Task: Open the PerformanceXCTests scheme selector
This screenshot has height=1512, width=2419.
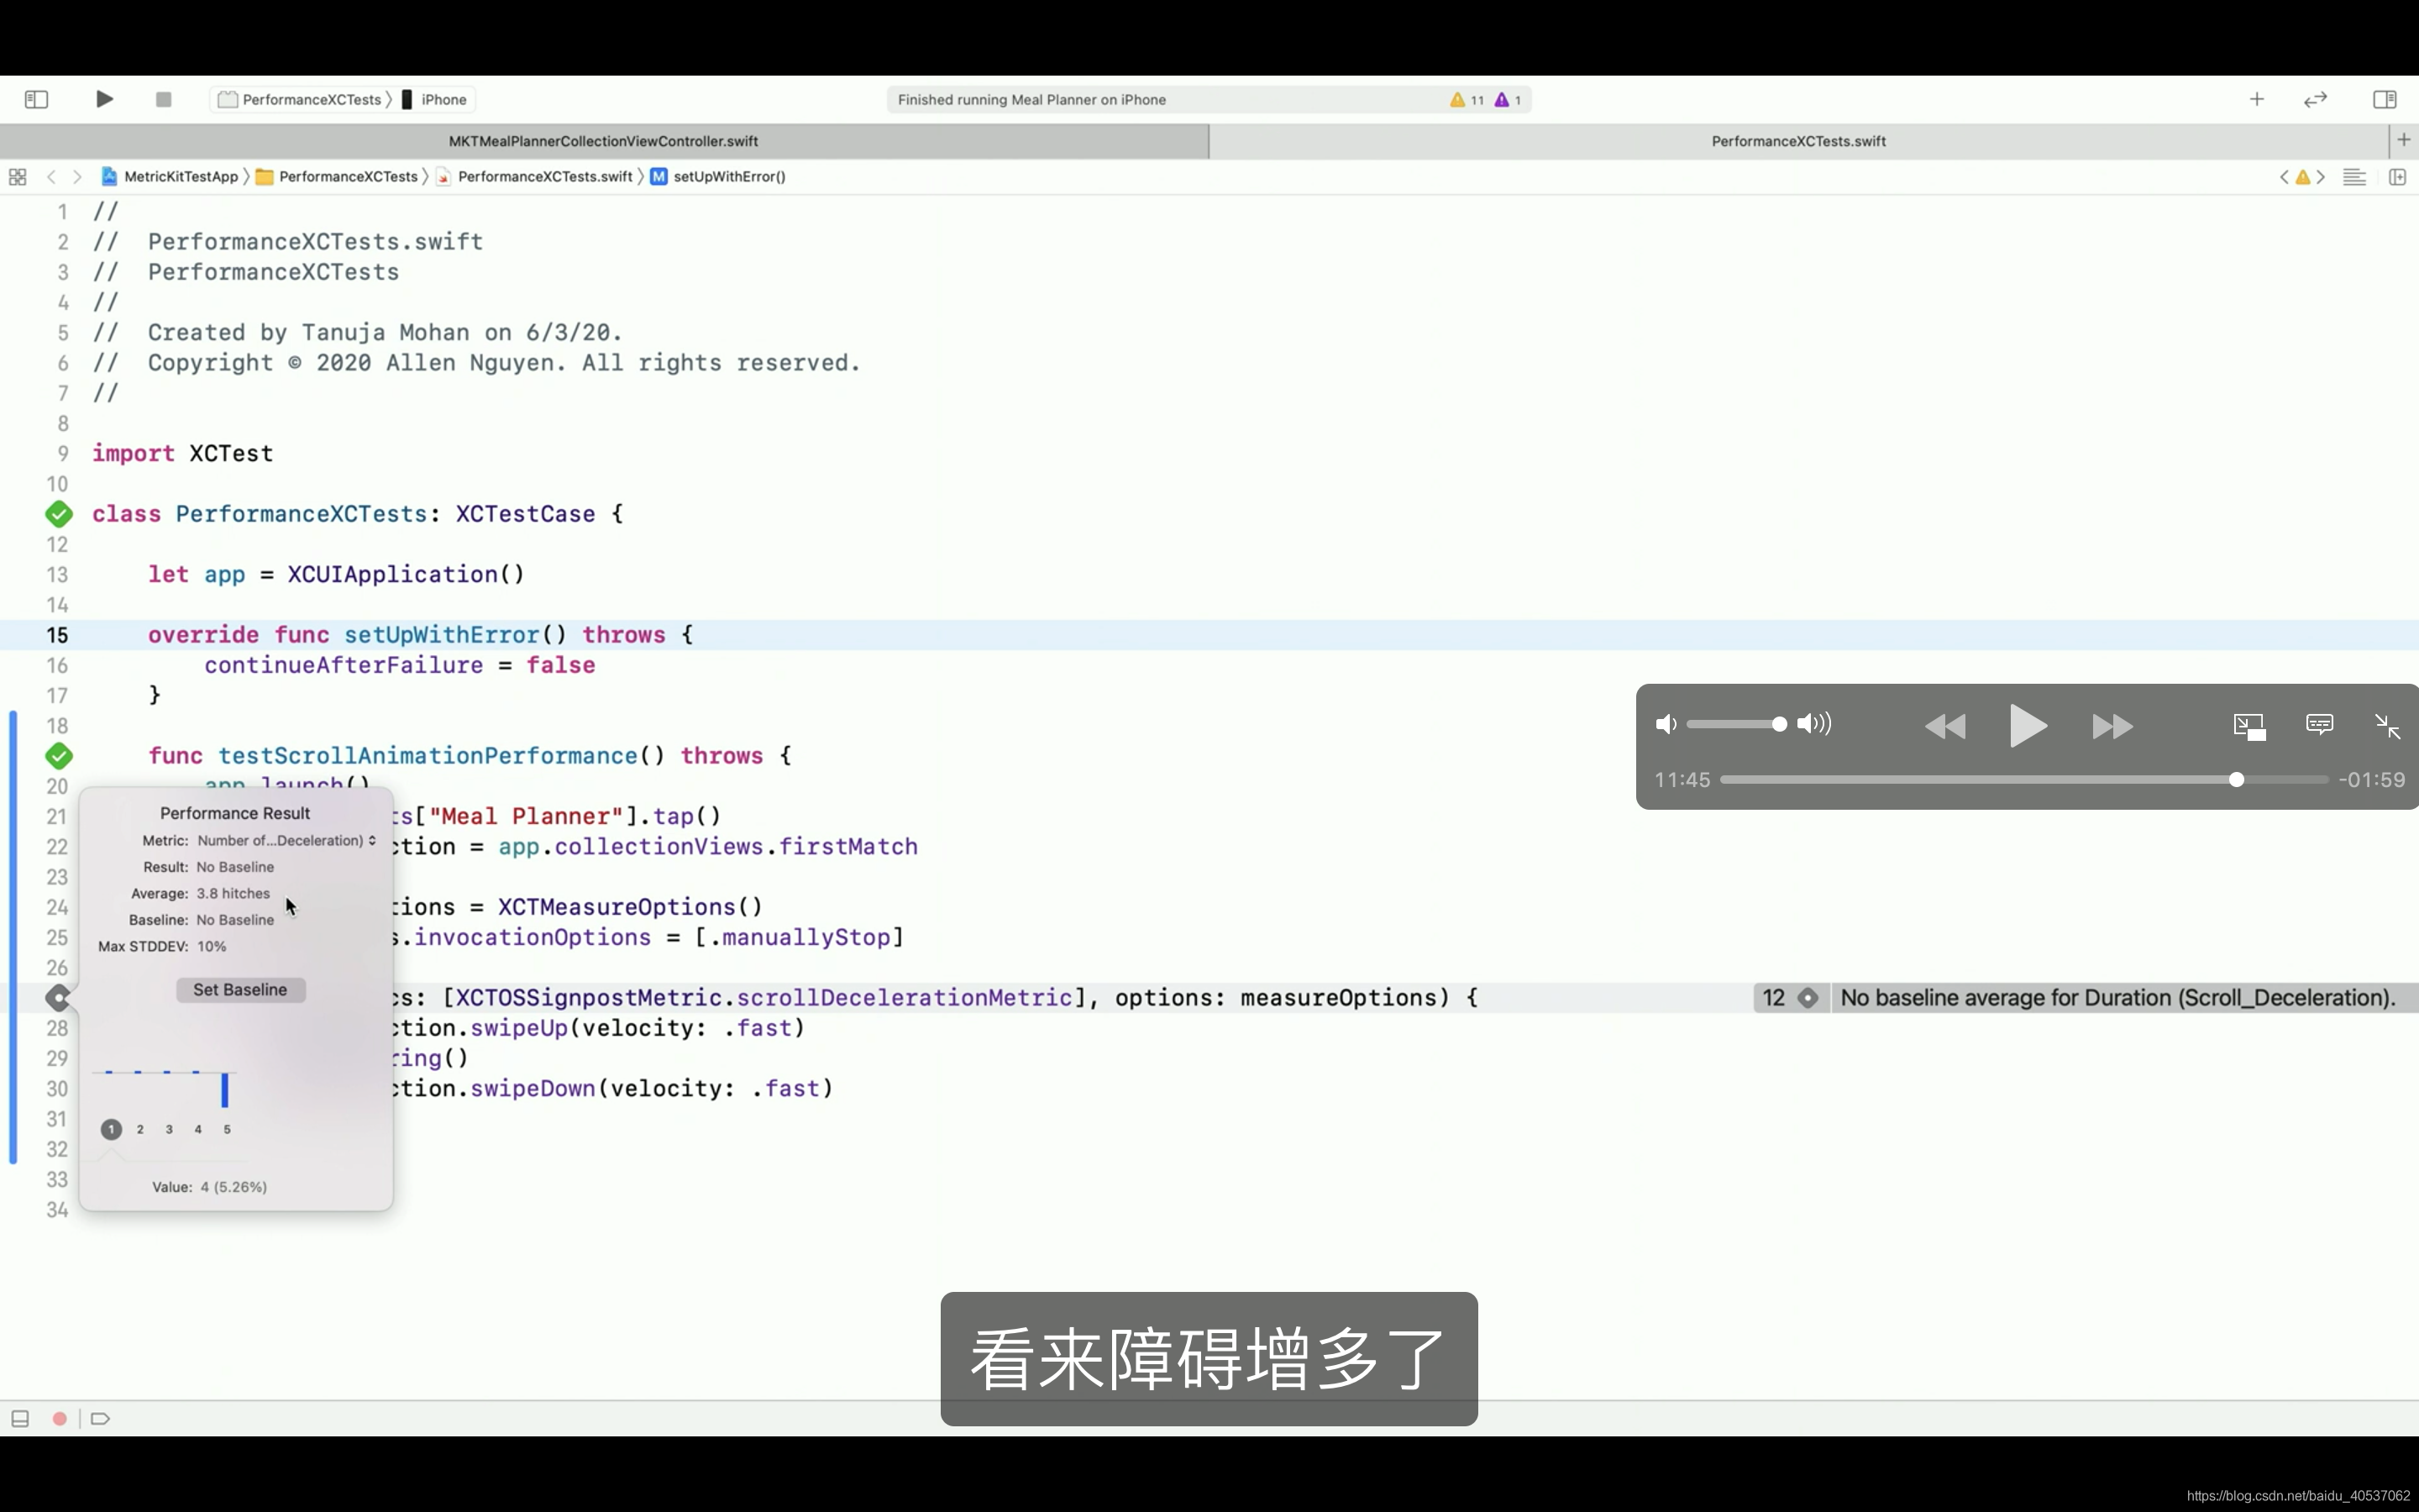Action: point(302,99)
